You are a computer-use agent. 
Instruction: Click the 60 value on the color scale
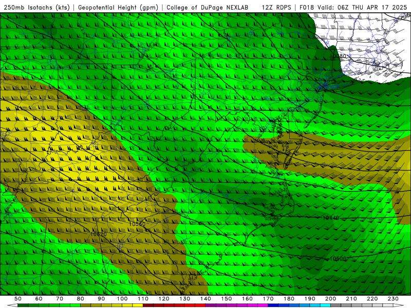tap(39, 299)
